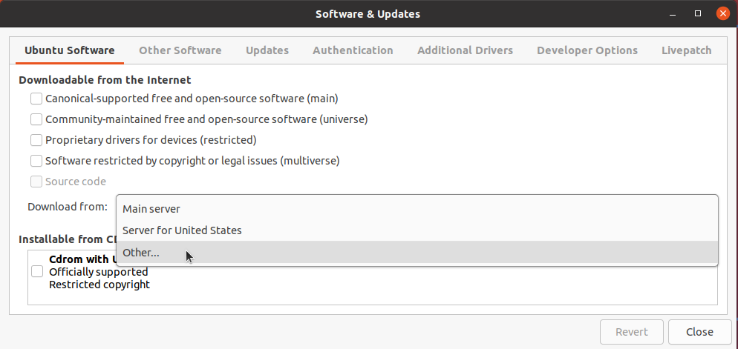Click the 'Officially supported' text
The height and width of the screenshot is (349, 738).
point(98,272)
